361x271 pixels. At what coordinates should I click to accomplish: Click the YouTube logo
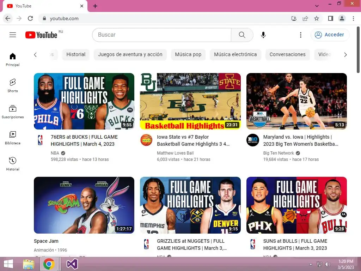coord(41,35)
